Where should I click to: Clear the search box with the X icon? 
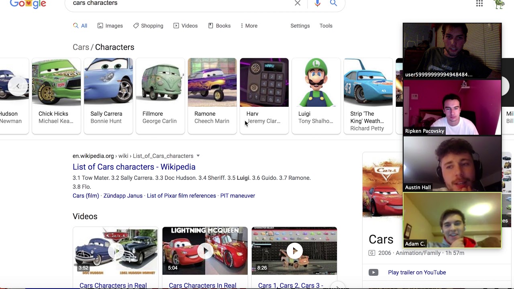coord(298,3)
